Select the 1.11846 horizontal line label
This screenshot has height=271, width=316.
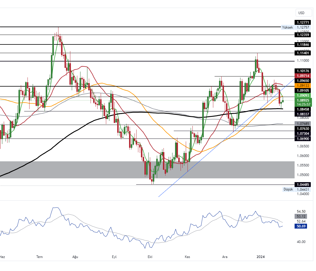pos(303,45)
